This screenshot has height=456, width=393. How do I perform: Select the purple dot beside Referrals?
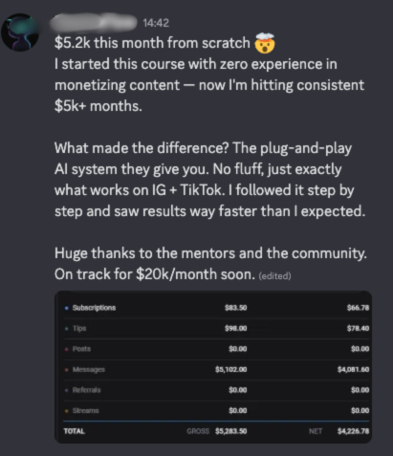[66, 390]
